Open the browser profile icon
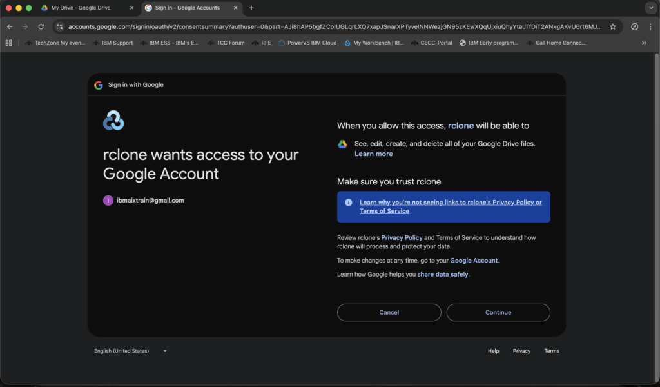Viewport: 660px width, 387px height. [635, 26]
